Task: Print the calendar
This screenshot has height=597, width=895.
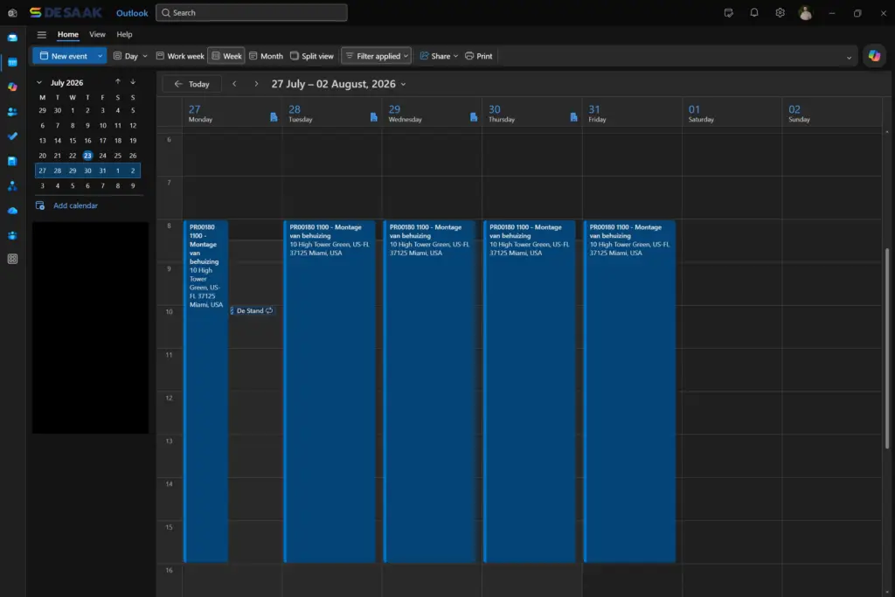Action: click(478, 56)
